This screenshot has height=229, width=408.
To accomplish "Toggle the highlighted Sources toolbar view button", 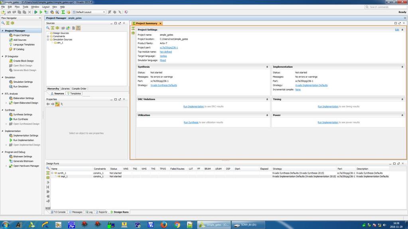I will (x=78, y=28).
